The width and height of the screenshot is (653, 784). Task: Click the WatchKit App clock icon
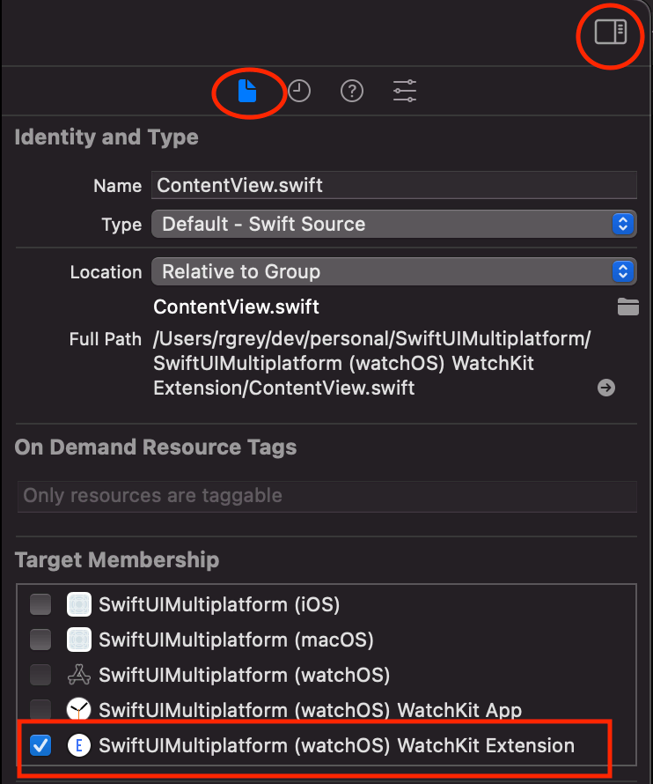pos(79,710)
